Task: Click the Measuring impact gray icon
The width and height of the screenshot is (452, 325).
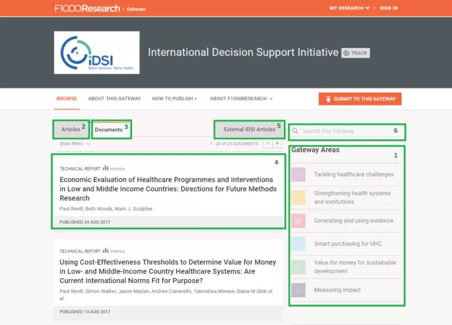Action: coord(298,290)
